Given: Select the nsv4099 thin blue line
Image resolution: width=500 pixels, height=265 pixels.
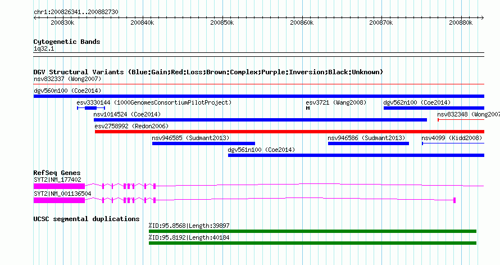Looking at the screenshot, I should pos(453,143).
